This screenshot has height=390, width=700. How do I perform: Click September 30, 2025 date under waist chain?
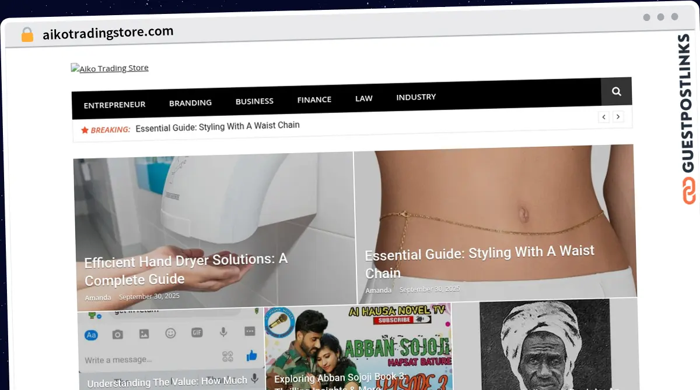[x=430, y=289]
